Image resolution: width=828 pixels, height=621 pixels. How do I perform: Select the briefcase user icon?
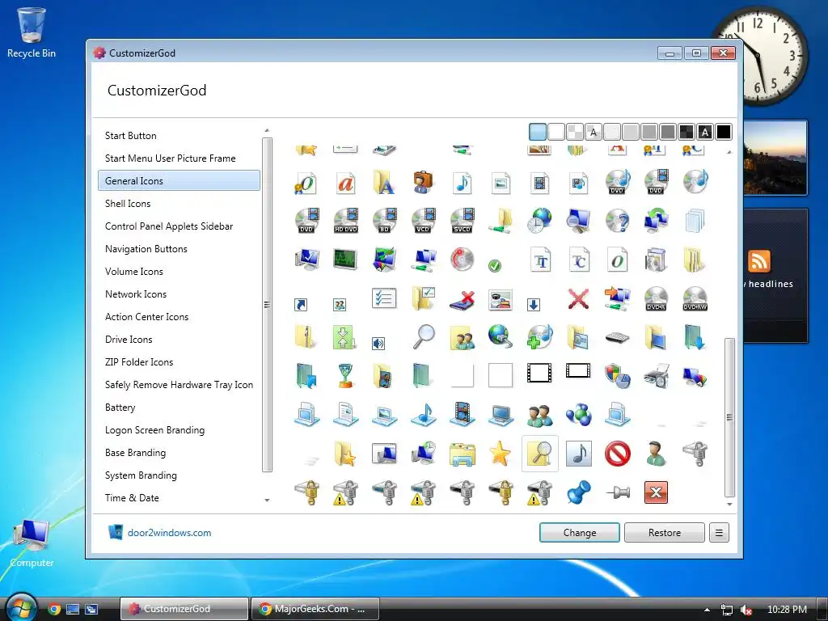click(x=423, y=183)
